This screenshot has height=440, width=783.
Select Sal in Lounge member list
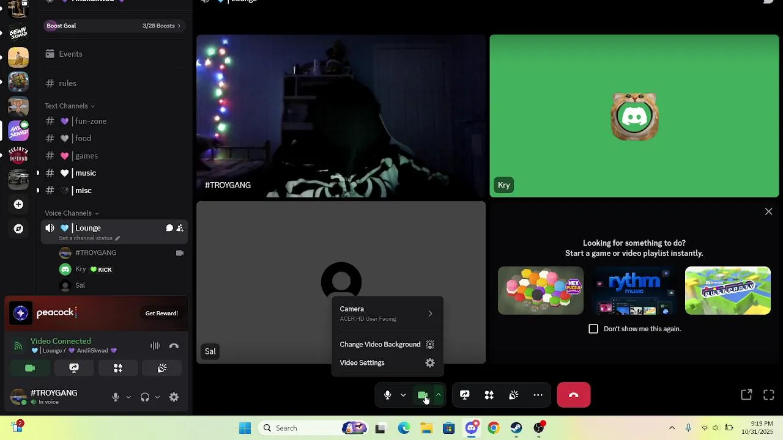coord(121,285)
